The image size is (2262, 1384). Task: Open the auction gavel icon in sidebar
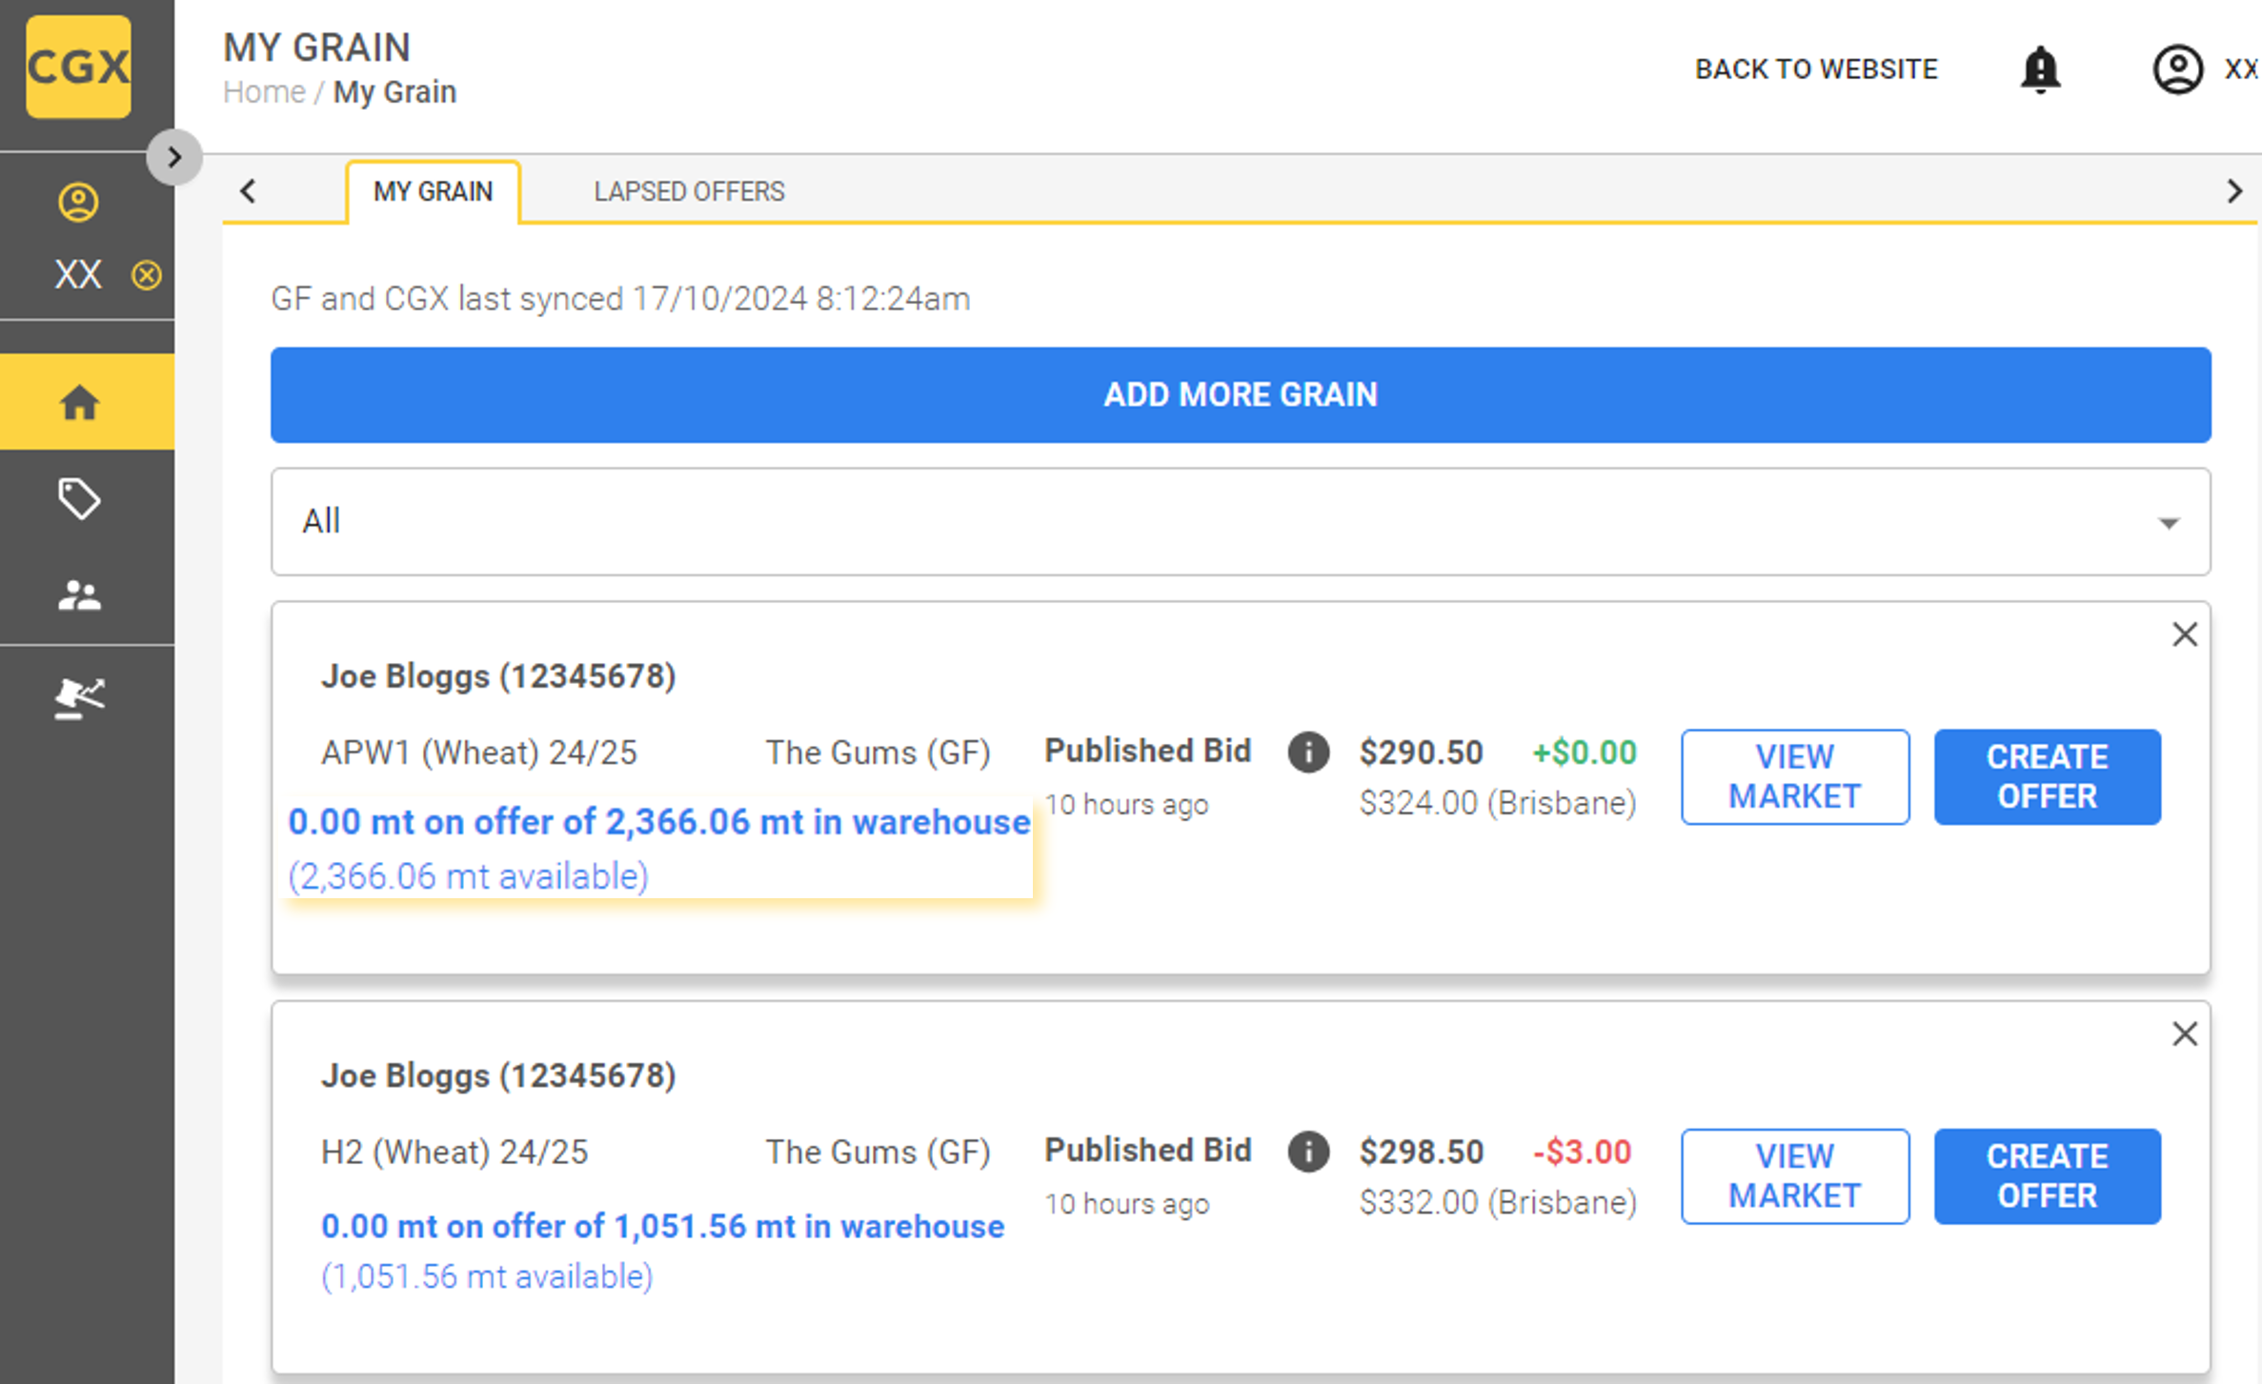[x=79, y=698]
